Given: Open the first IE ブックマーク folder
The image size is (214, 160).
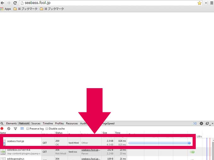Looking at the screenshot, I should click(26, 9).
